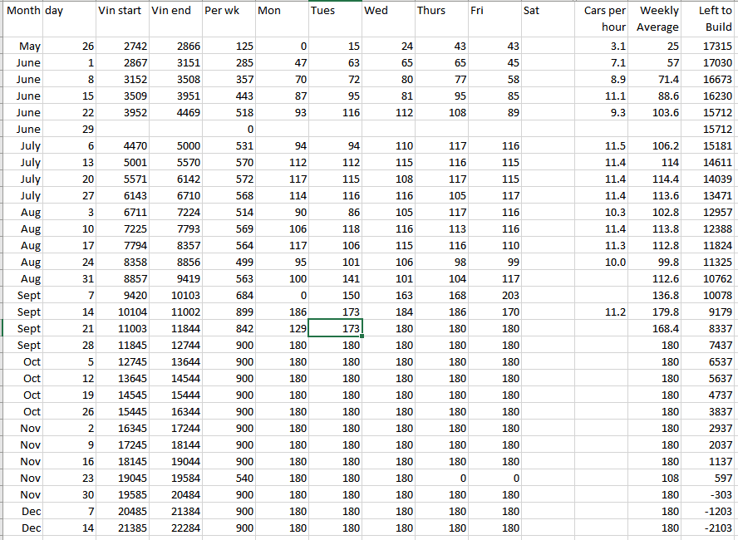Click the 'Weekly Average' header cell

pyautogui.click(x=656, y=18)
